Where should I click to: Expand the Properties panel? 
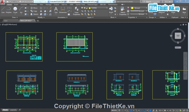tap(132, 17)
